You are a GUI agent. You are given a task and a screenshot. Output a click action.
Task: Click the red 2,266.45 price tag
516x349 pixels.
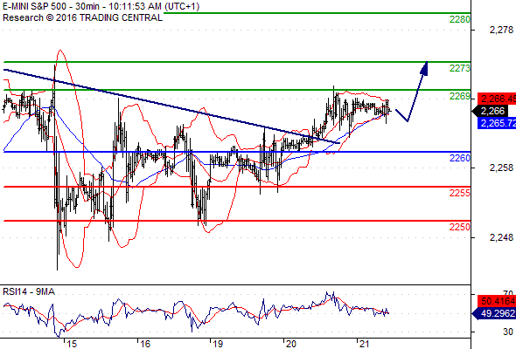pos(497,99)
